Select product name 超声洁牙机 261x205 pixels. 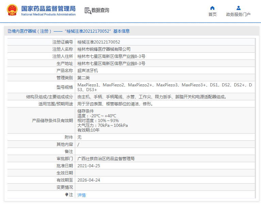tap(87, 71)
